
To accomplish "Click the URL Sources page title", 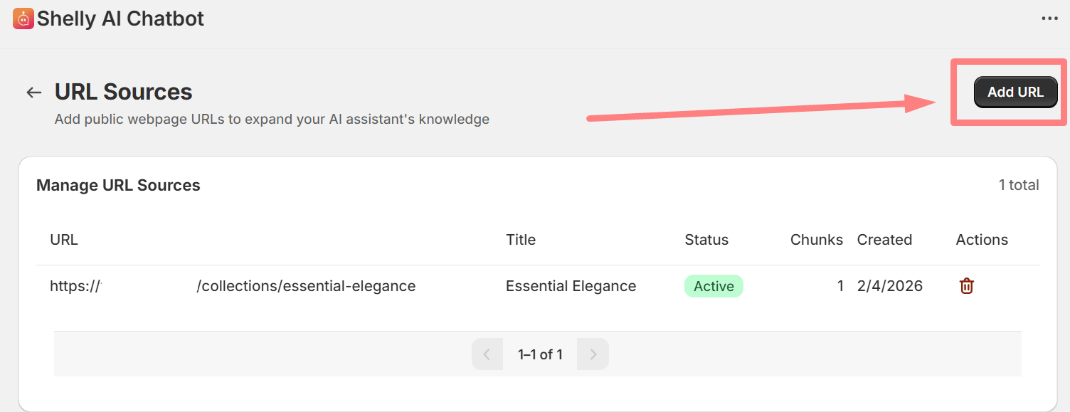I will point(124,92).
